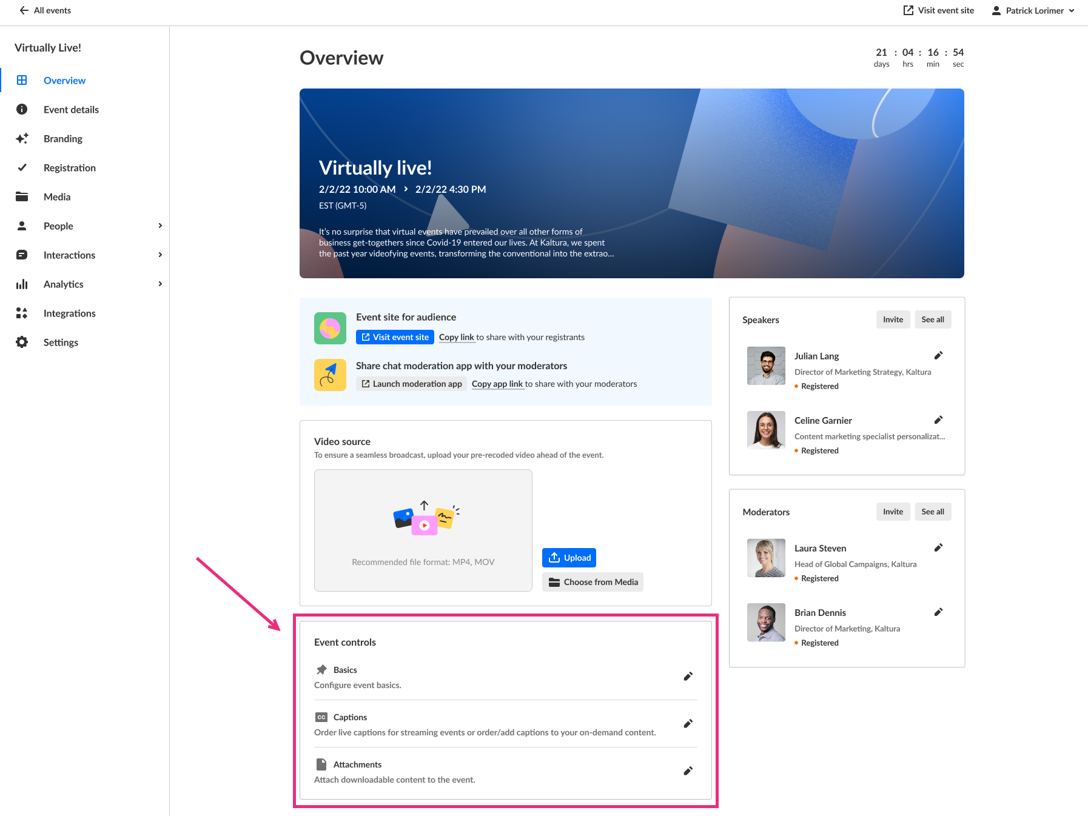The height and width of the screenshot is (816, 1088).
Task: See all moderators
Action: click(x=933, y=512)
